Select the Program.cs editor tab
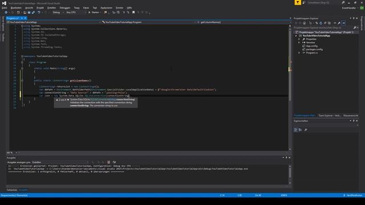The height and width of the screenshot is (205, 365). (x=13, y=18)
